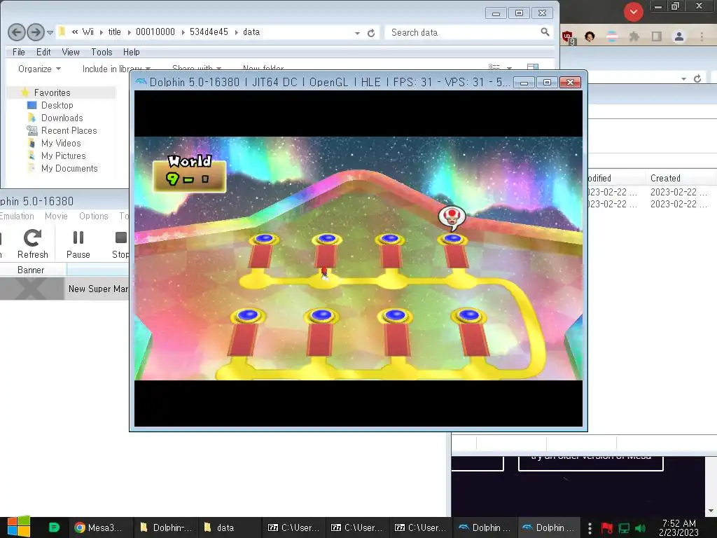This screenshot has width=717, height=538.
Task: Toggle Chrome side panel icon
Action: tap(657, 36)
